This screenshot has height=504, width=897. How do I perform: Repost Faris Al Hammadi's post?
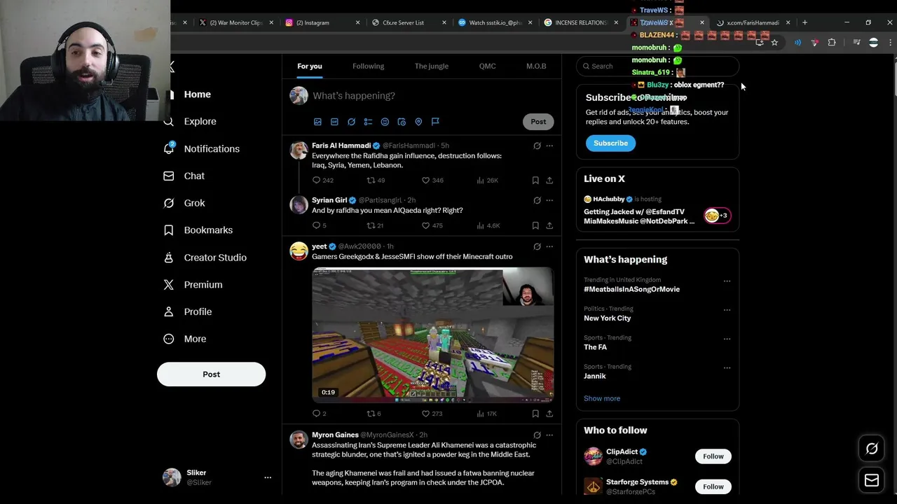pos(371,181)
